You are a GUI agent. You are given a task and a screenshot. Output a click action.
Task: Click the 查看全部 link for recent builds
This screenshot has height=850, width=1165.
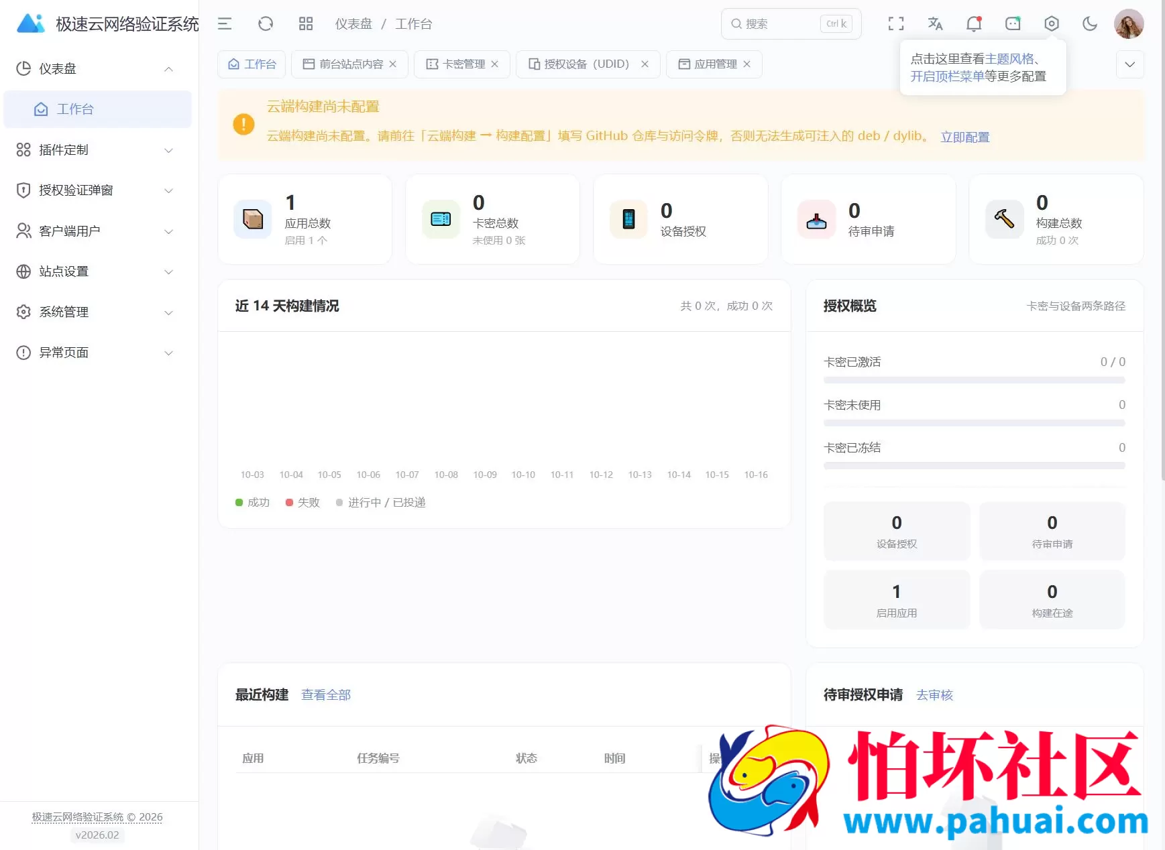coord(326,695)
